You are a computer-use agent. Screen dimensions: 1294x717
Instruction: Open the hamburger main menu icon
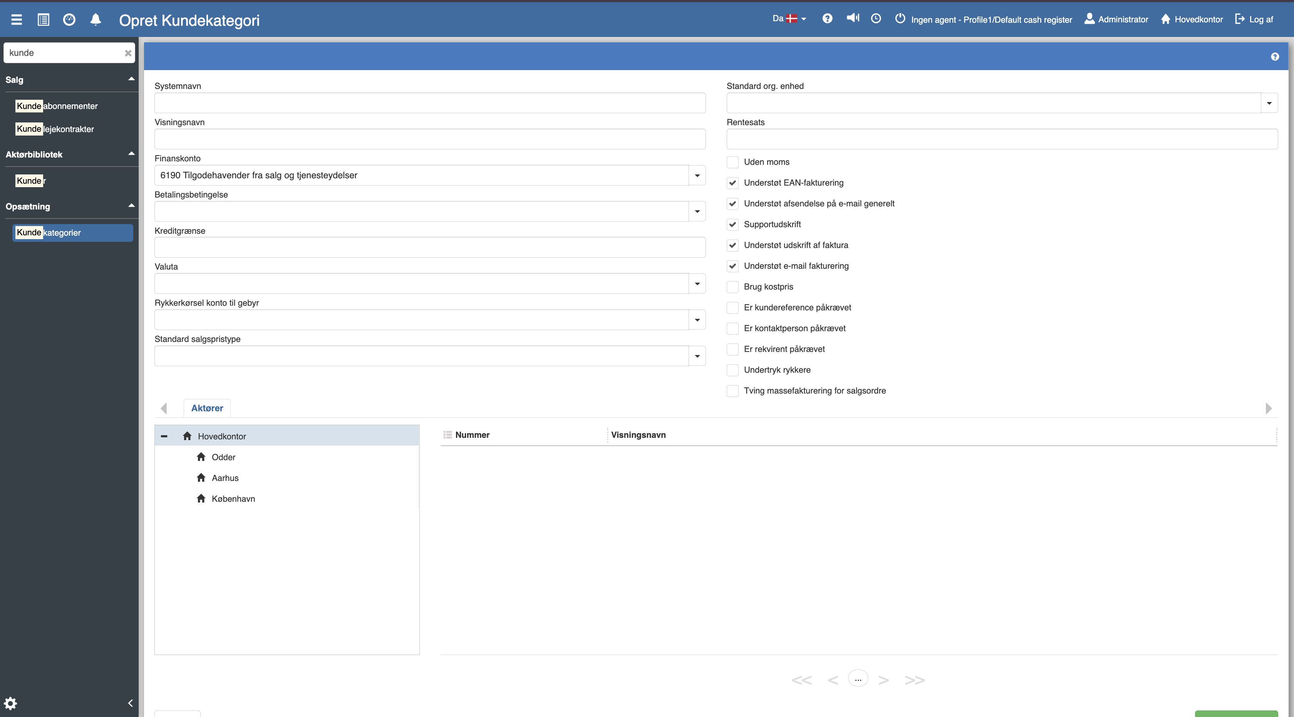17,20
